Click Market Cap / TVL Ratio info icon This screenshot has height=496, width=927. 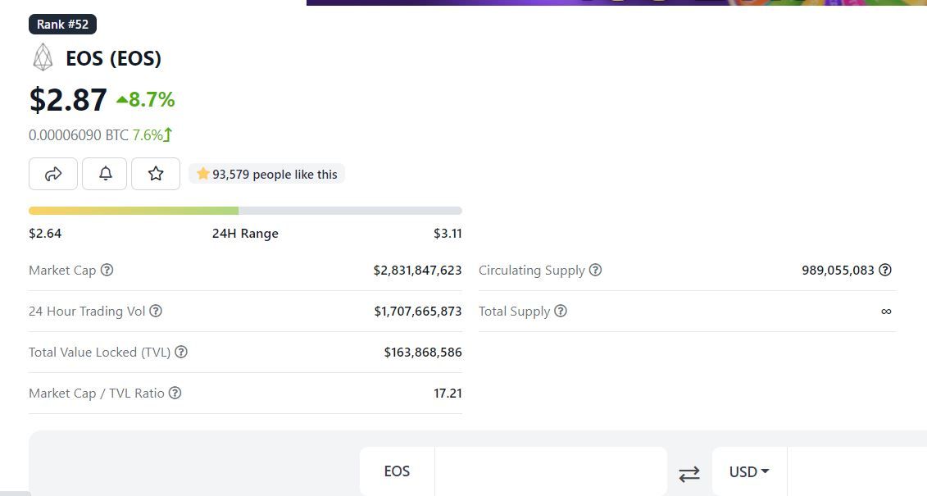coord(175,393)
